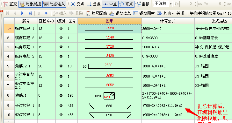Click the 图形 column header

click(110, 21)
